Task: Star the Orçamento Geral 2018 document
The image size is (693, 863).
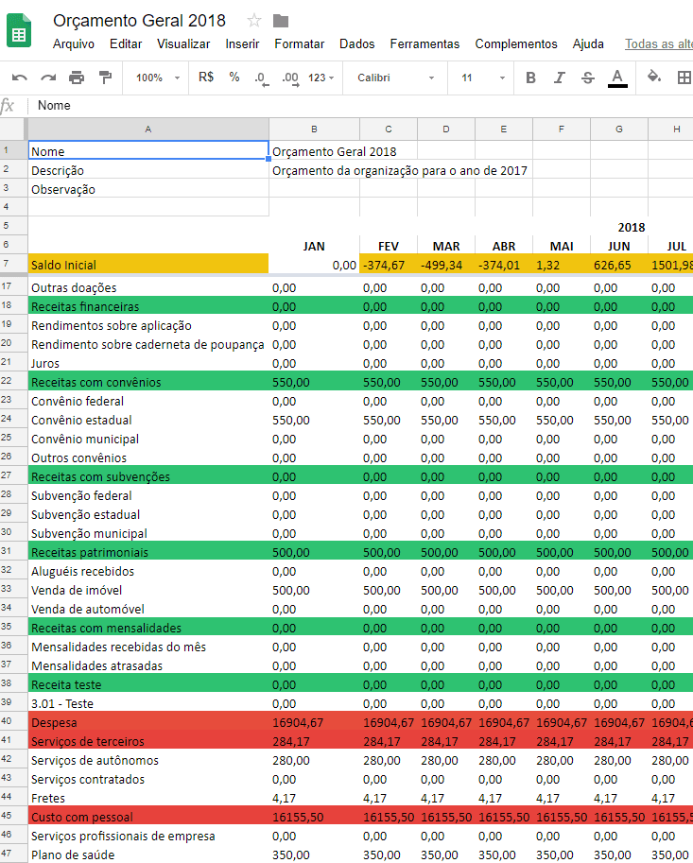Action: coord(253,21)
